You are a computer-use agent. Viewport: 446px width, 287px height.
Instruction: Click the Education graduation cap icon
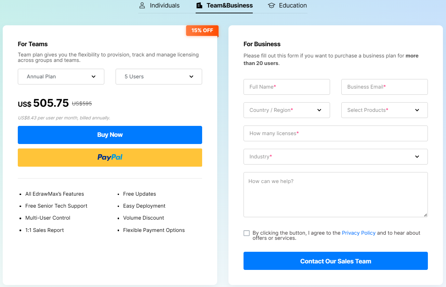point(271,5)
